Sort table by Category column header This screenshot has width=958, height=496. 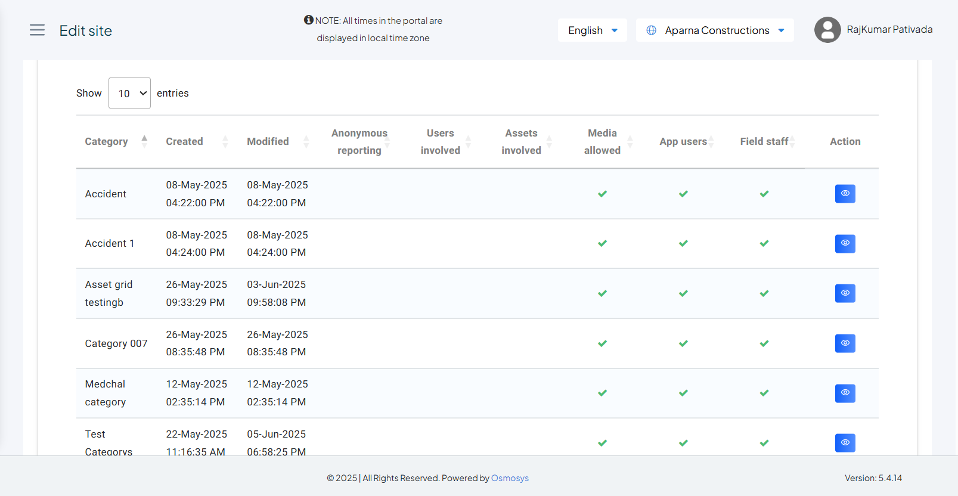click(106, 141)
